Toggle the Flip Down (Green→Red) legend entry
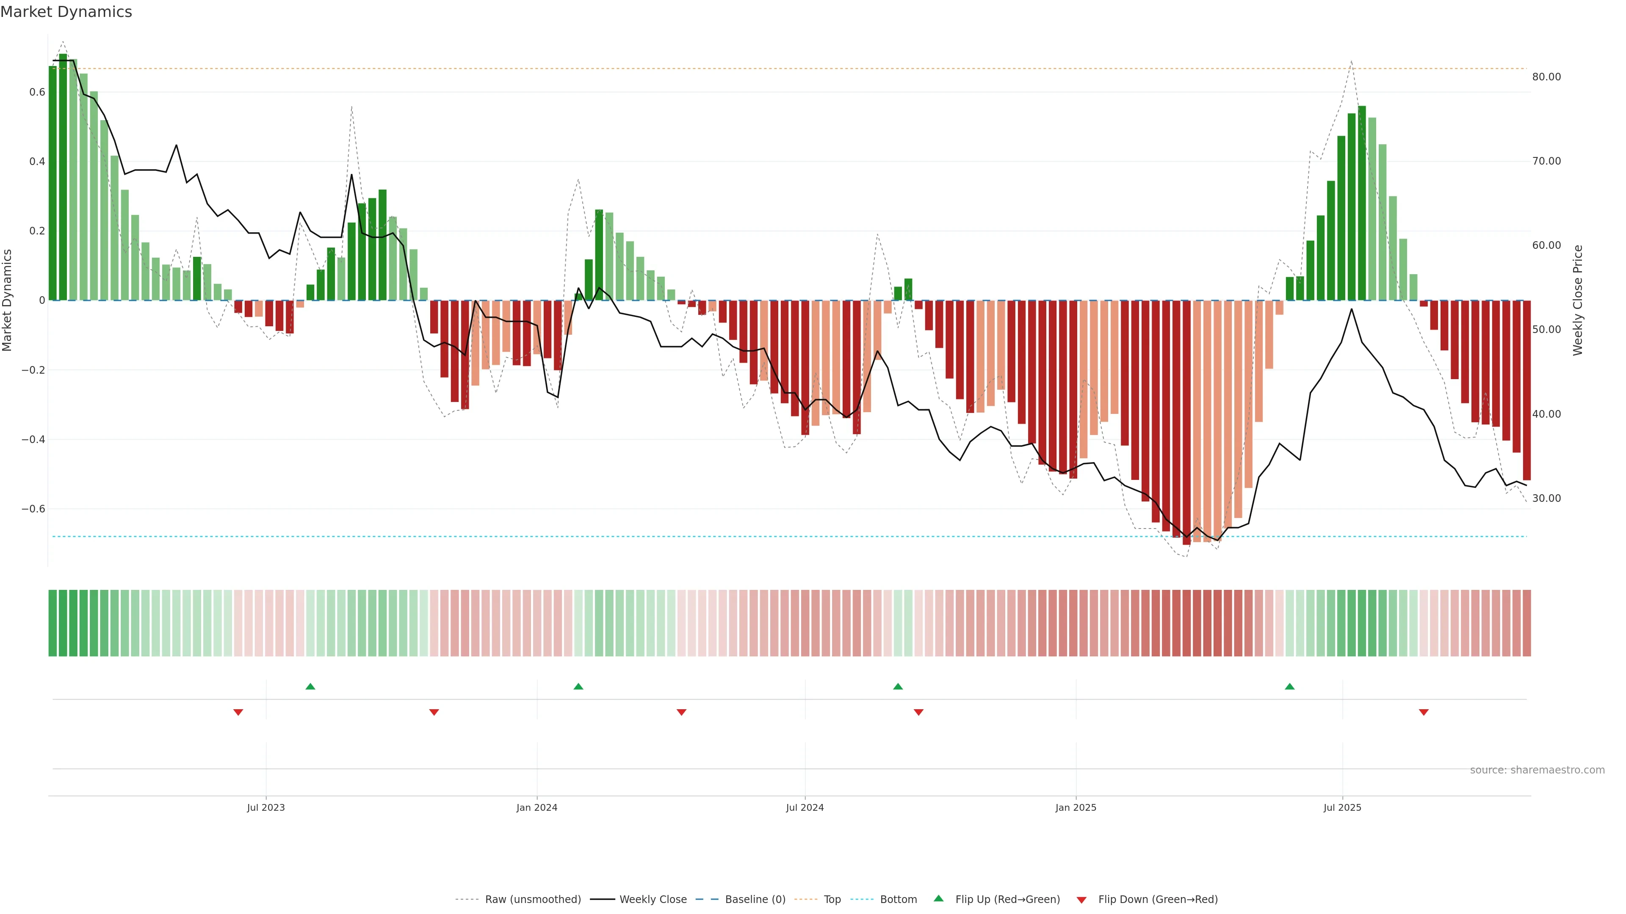The height and width of the screenshot is (914, 1626). [1158, 900]
